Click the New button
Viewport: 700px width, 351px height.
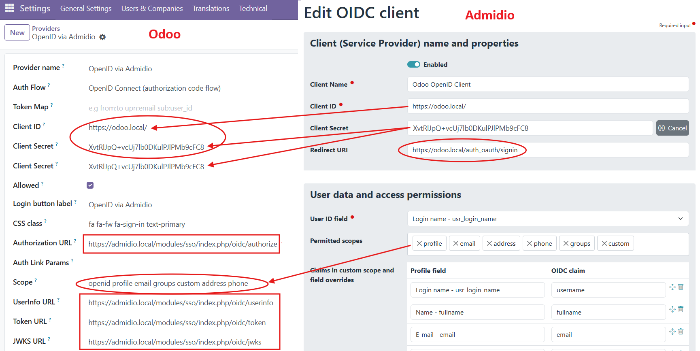[17, 33]
